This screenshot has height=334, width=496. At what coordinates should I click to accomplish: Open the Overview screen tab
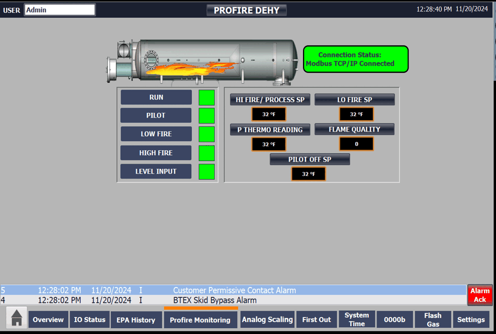[x=48, y=320]
